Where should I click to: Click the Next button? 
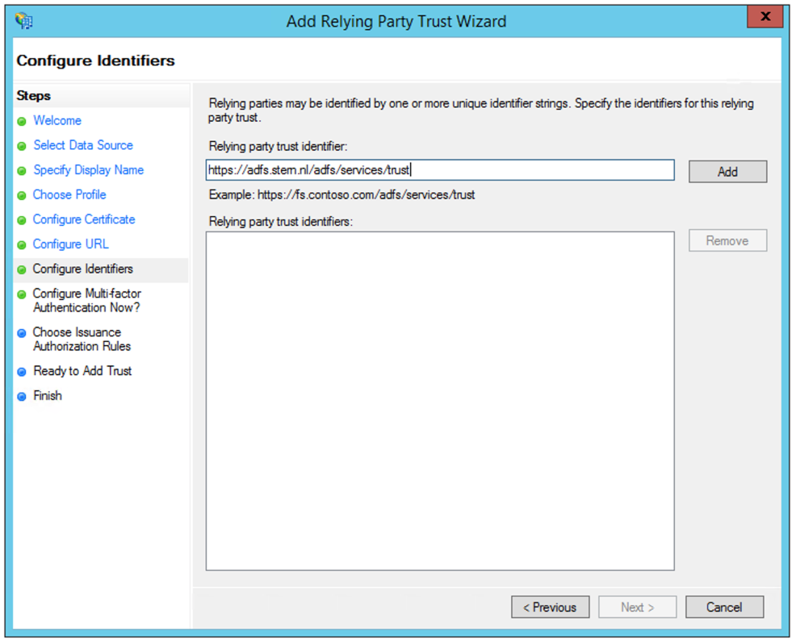[x=638, y=607]
